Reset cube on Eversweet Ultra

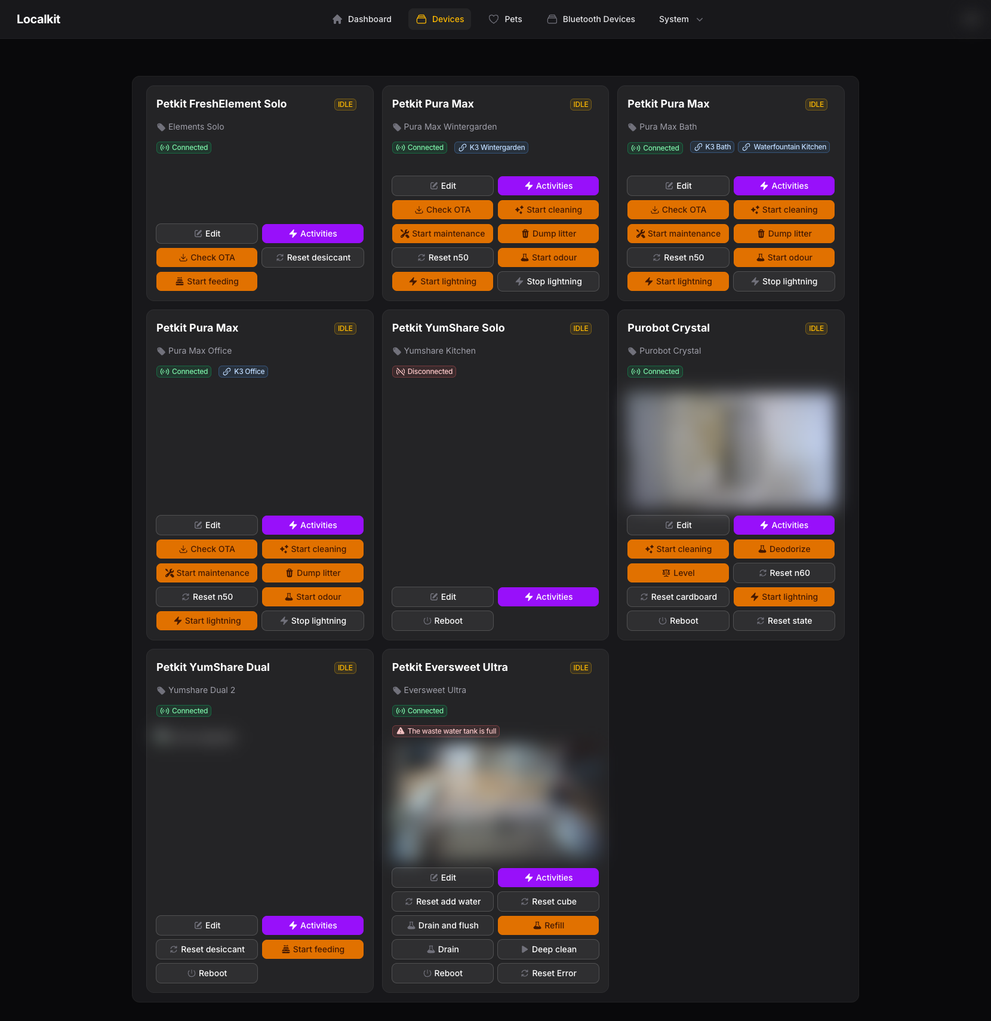(548, 902)
